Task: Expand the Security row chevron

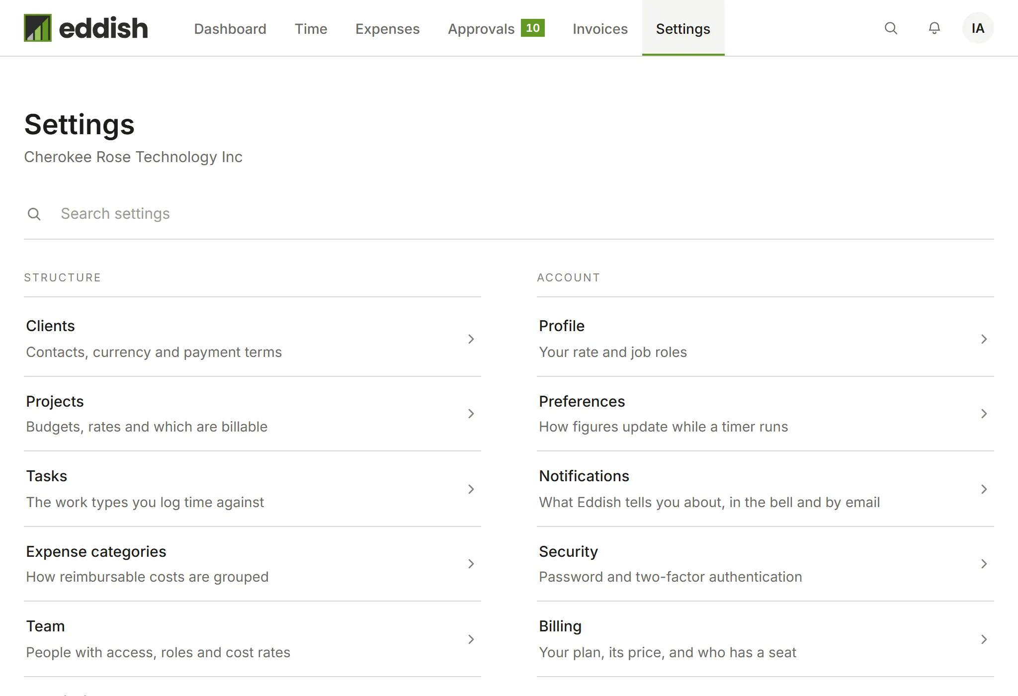Action: (x=984, y=564)
